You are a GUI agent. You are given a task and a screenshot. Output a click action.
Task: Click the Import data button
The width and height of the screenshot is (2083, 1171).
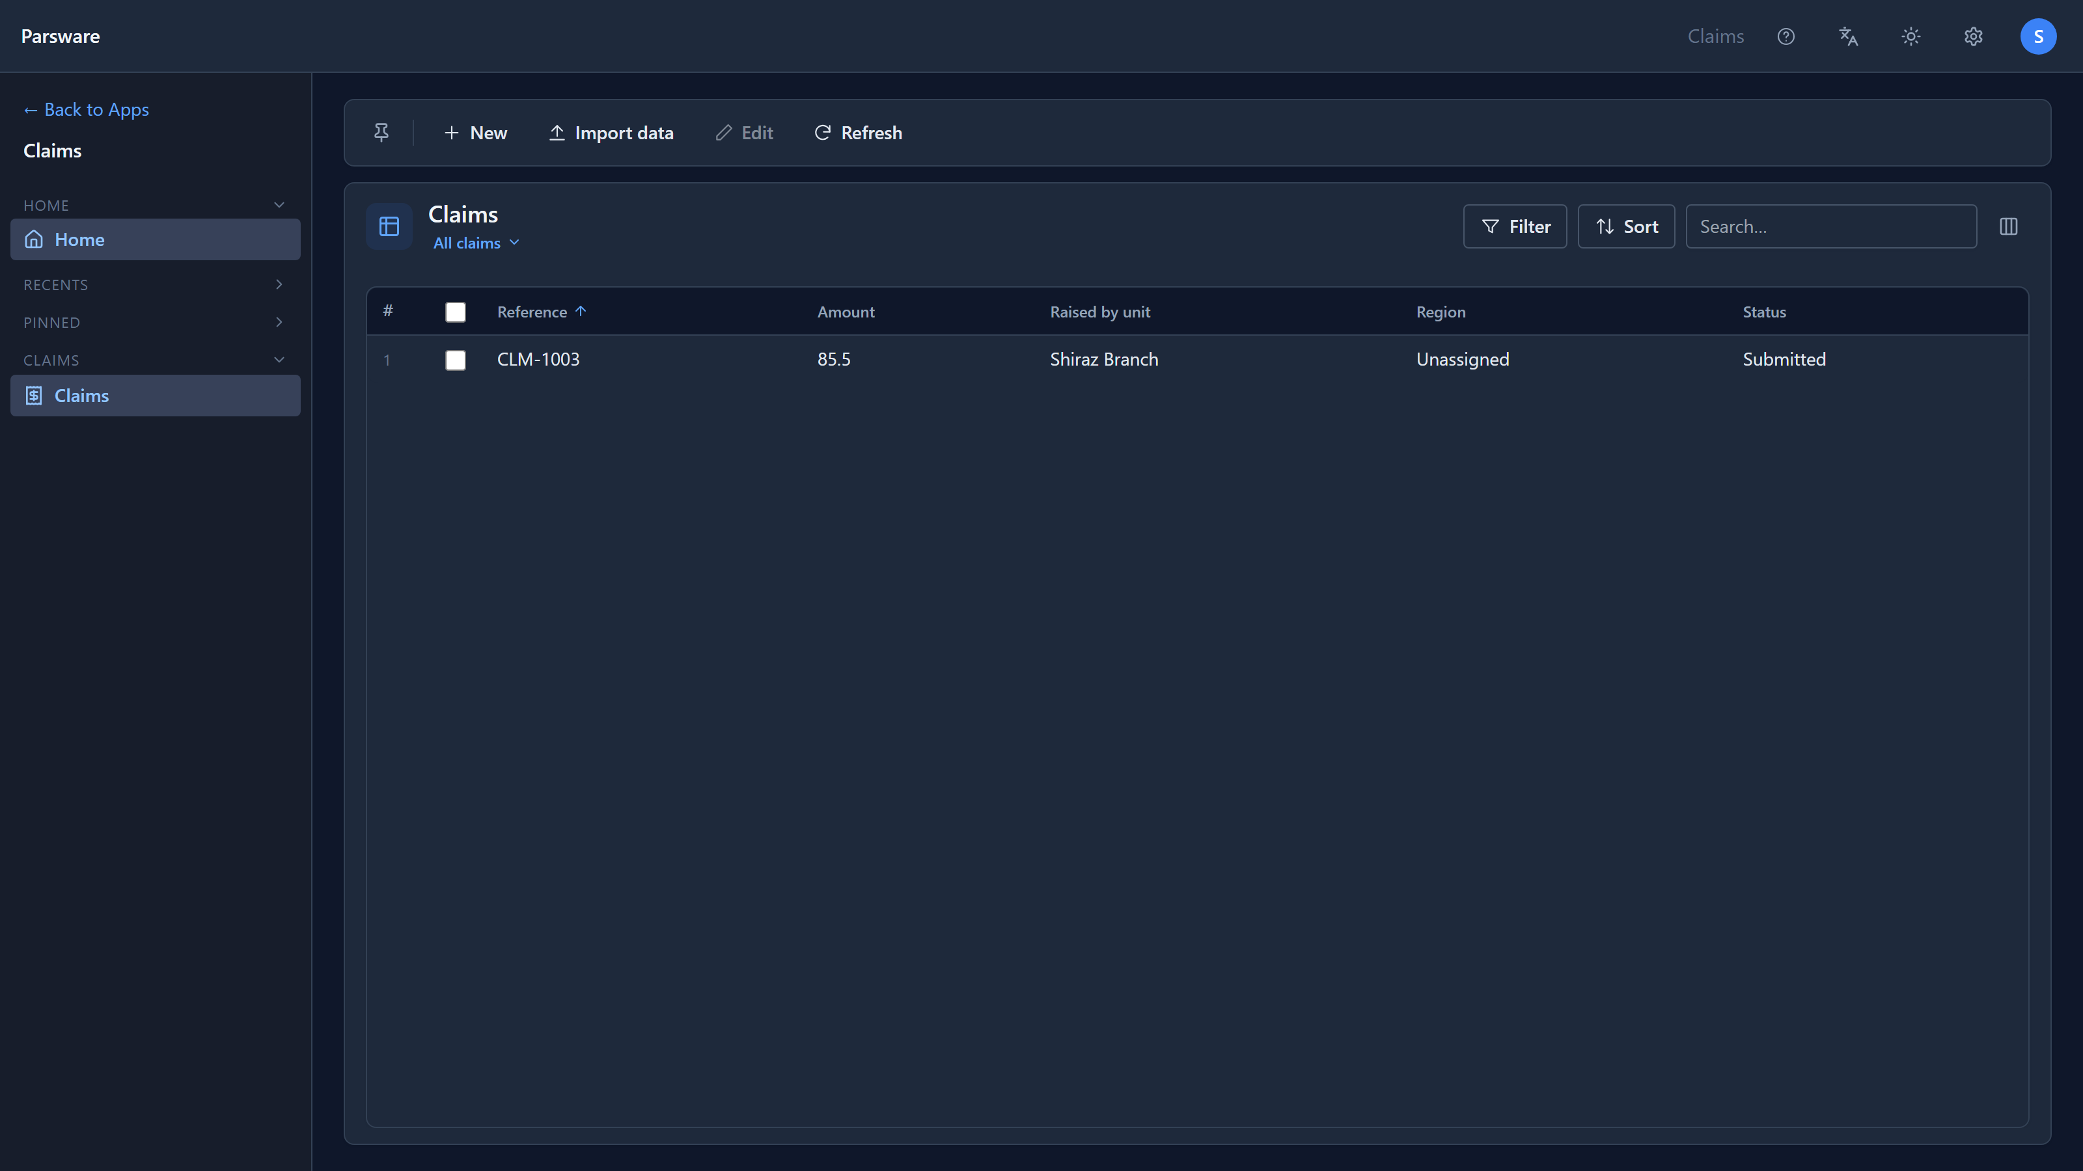pos(611,133)
